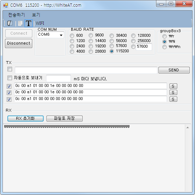This screenshot has height=195, width=195.
Task: Send second hex line with S button
Action: (173, 93)
